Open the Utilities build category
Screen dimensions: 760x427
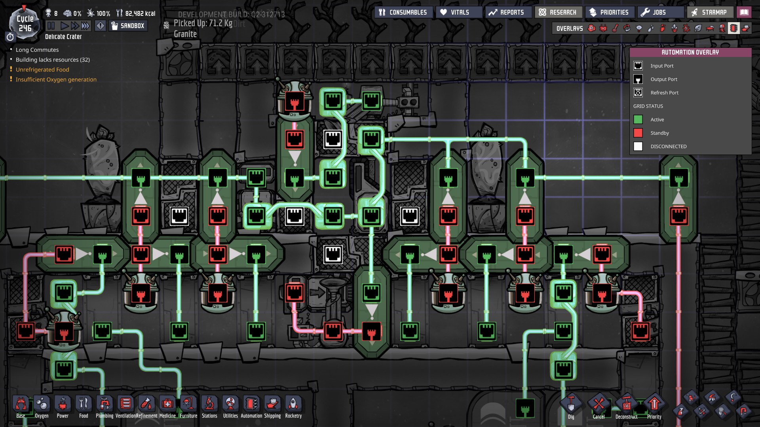230,407
